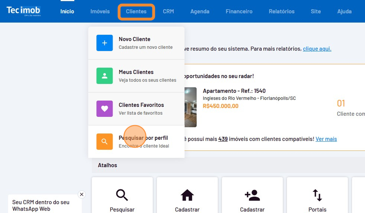This screenshot has width=365, height=213.
Task: Click the purple heart Clientes Favoritos icon
Action: (105, 109)
